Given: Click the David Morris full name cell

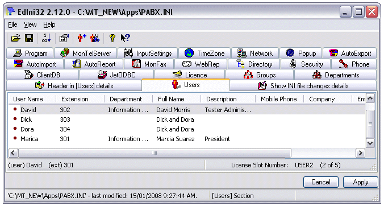Looking at the screenshot, I should [x=173, y=110].
